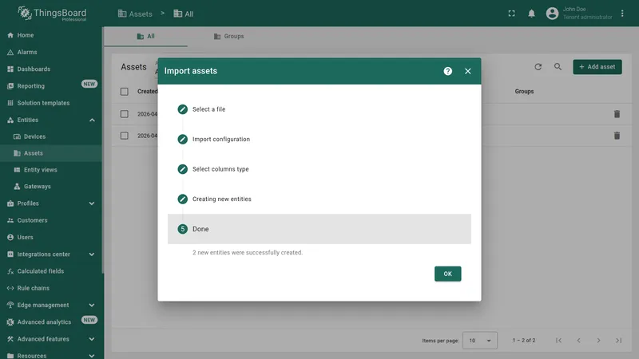Image resolution: width=639 pixels, height=359 pixels.
Task: Click the Add asset button
Action: click(x=597, y=67)
